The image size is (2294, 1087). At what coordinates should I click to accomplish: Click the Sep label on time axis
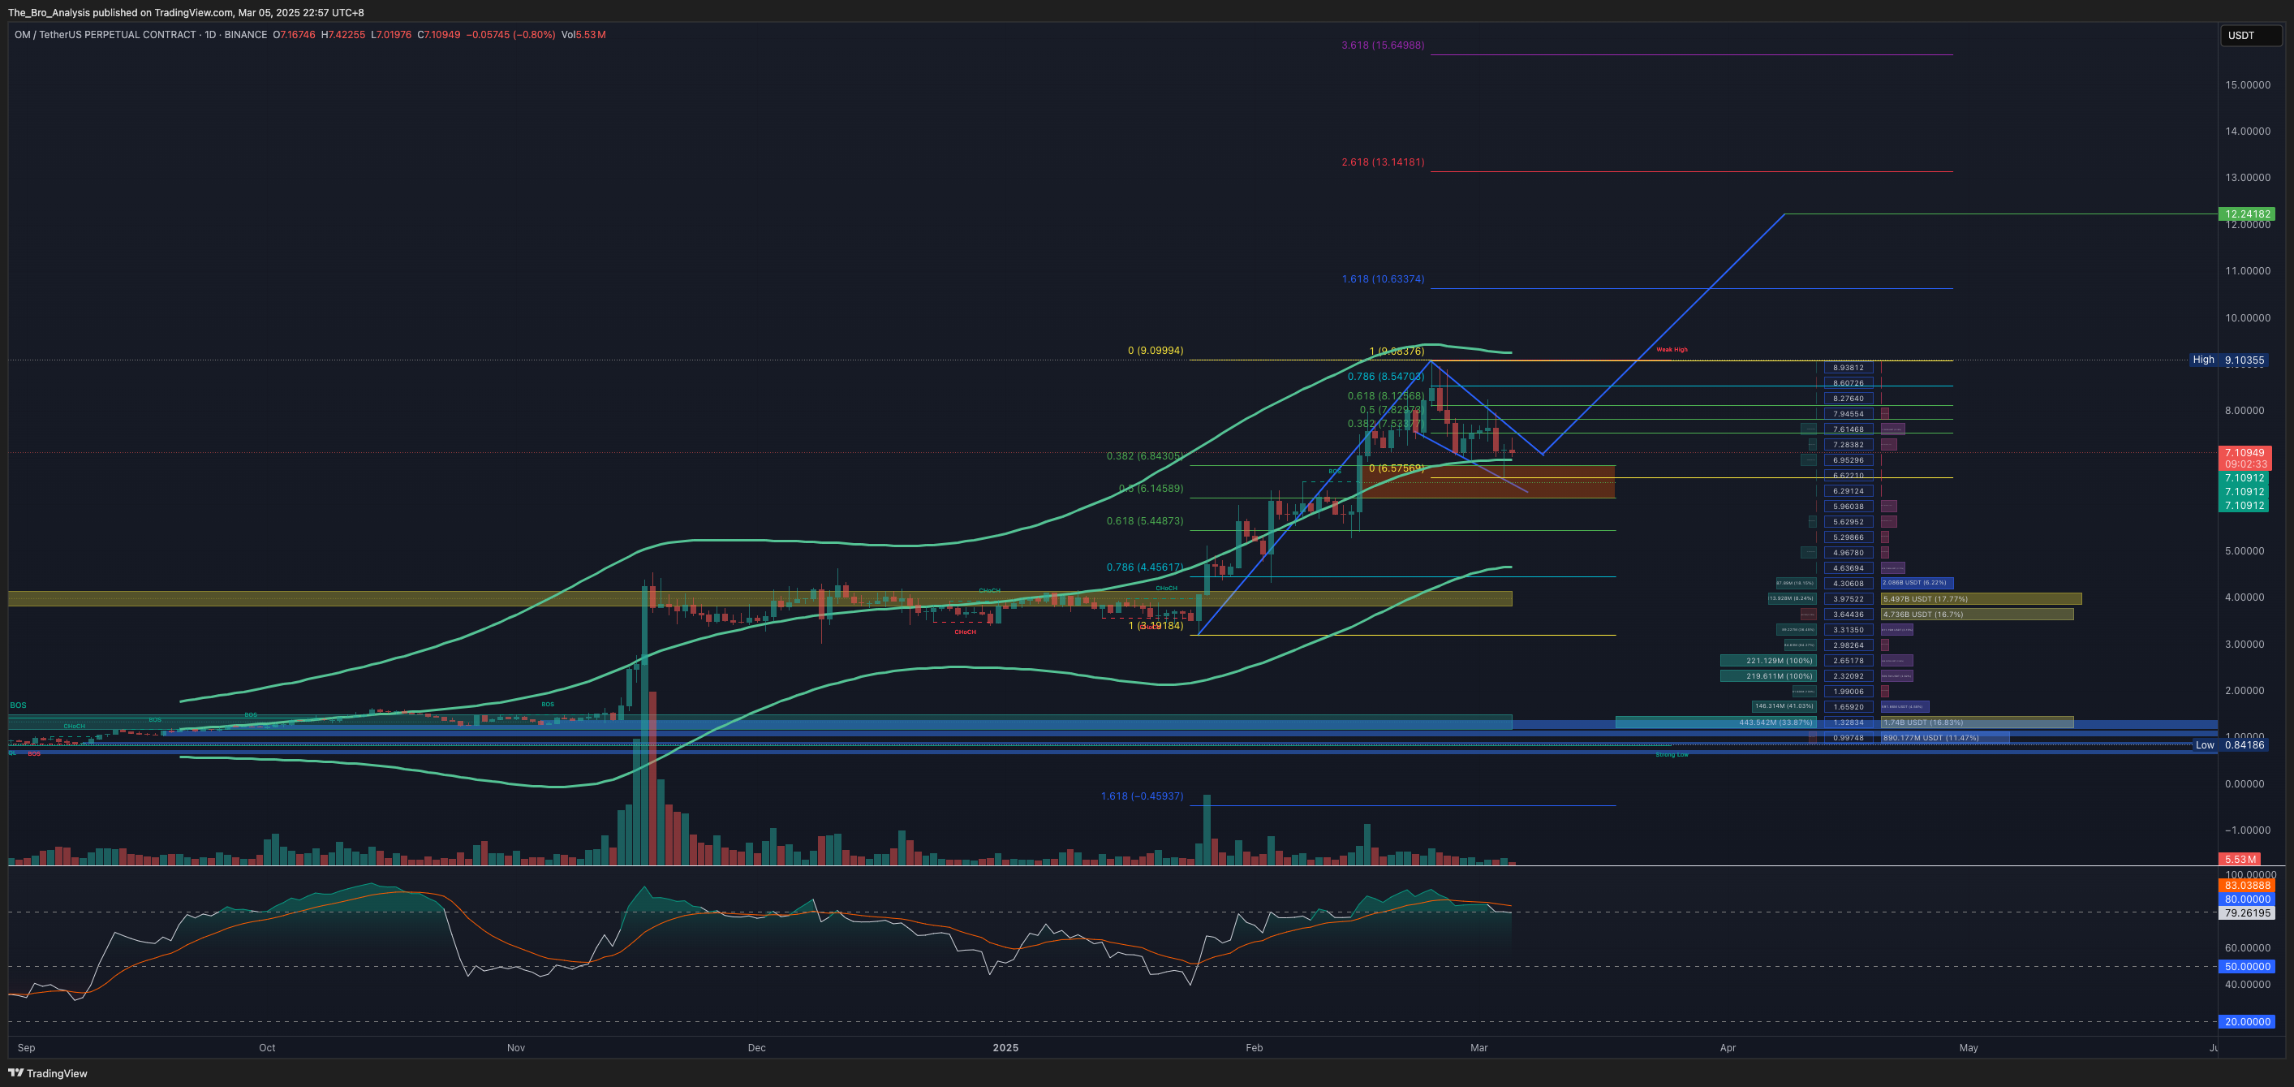(x=27, y=1048)
